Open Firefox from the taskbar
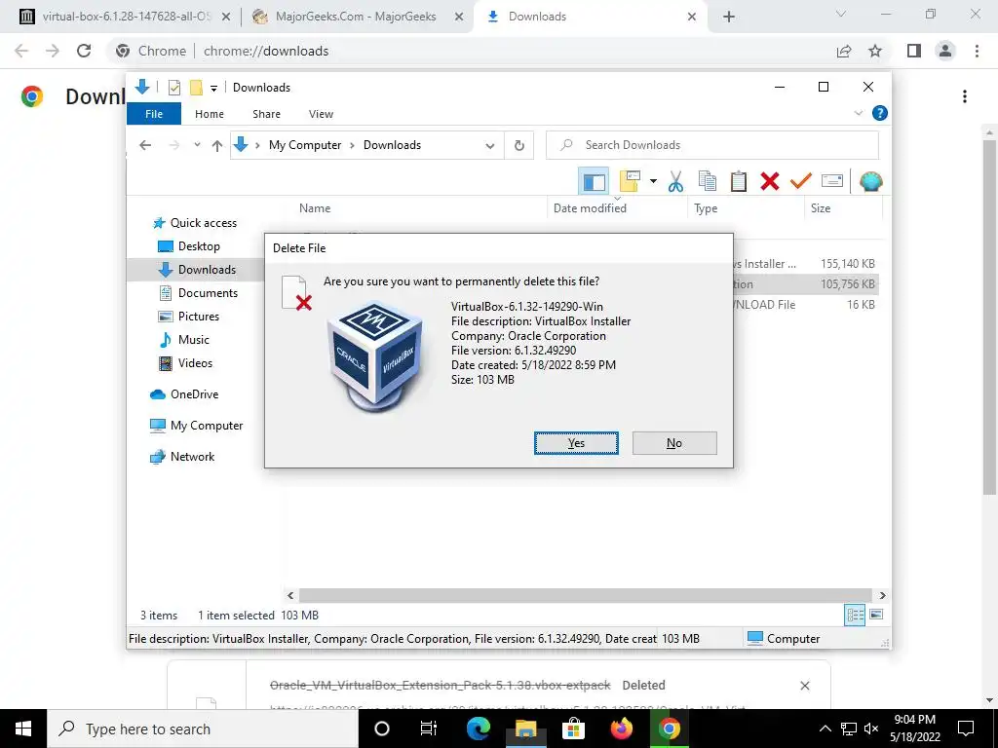Image resolution: width=998 pixels, height=748 pixels. (621, 729)
